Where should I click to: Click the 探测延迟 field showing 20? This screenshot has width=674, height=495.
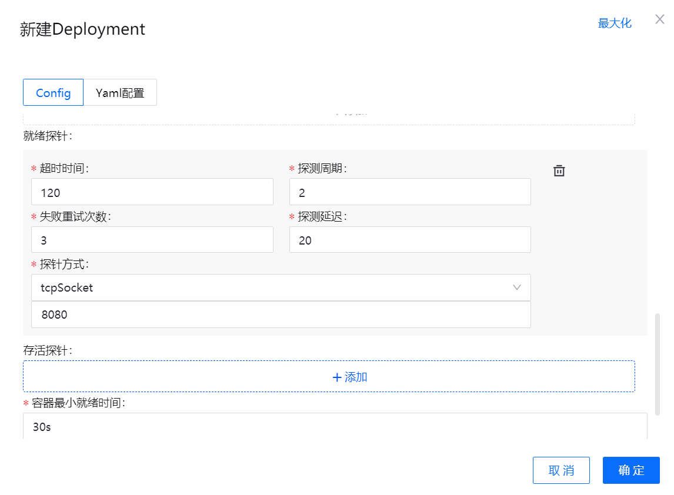410,240
